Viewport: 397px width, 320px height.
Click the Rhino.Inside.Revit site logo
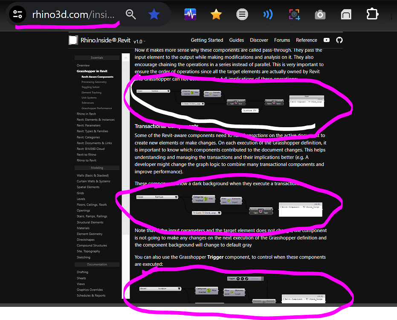(x=73, y=40)
